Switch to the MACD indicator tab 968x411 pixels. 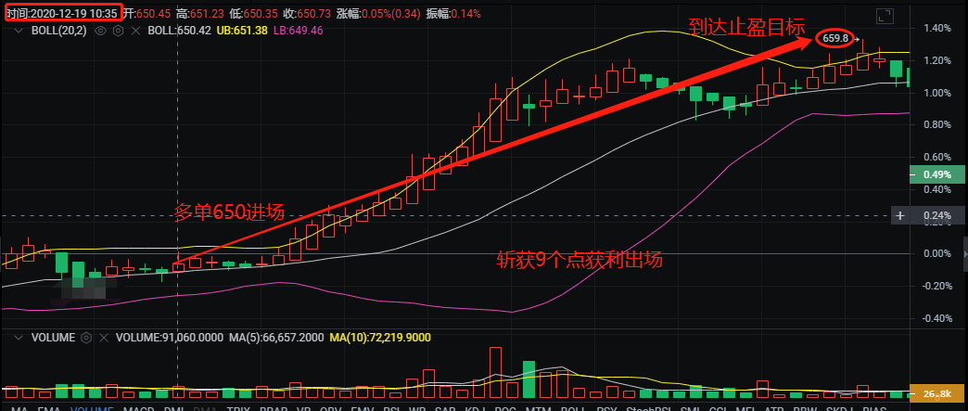click(x=139, y=408)
